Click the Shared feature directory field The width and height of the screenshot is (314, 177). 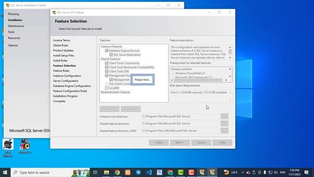coord(181,123)
